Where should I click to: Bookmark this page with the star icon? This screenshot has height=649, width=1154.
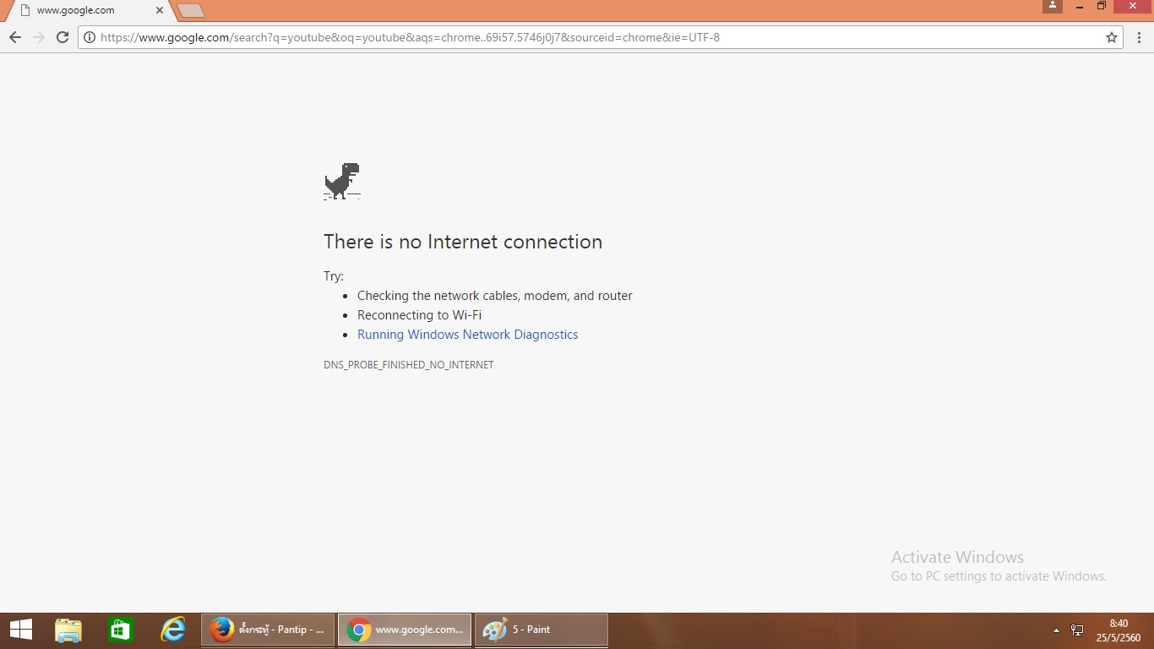1112,37
